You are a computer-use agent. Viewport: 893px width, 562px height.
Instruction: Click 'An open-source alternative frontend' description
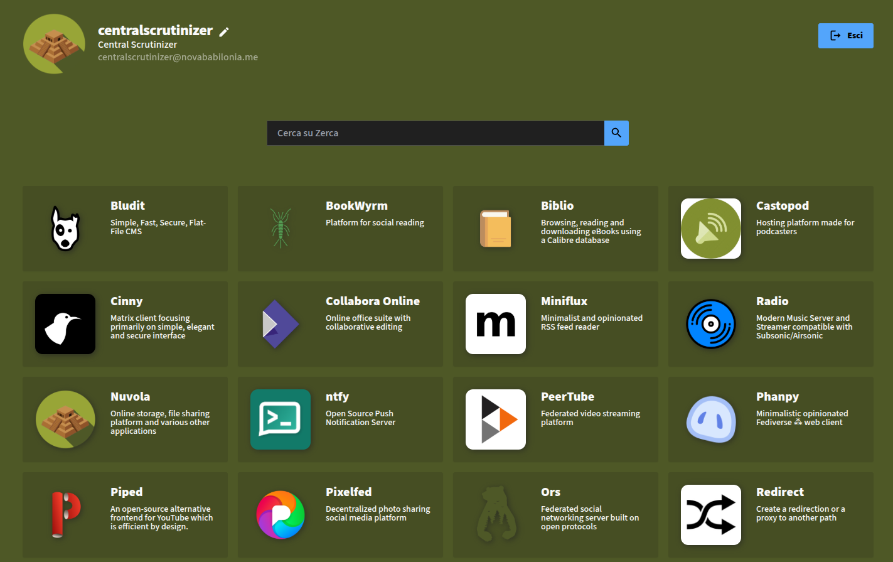click(x=162, y=517)
